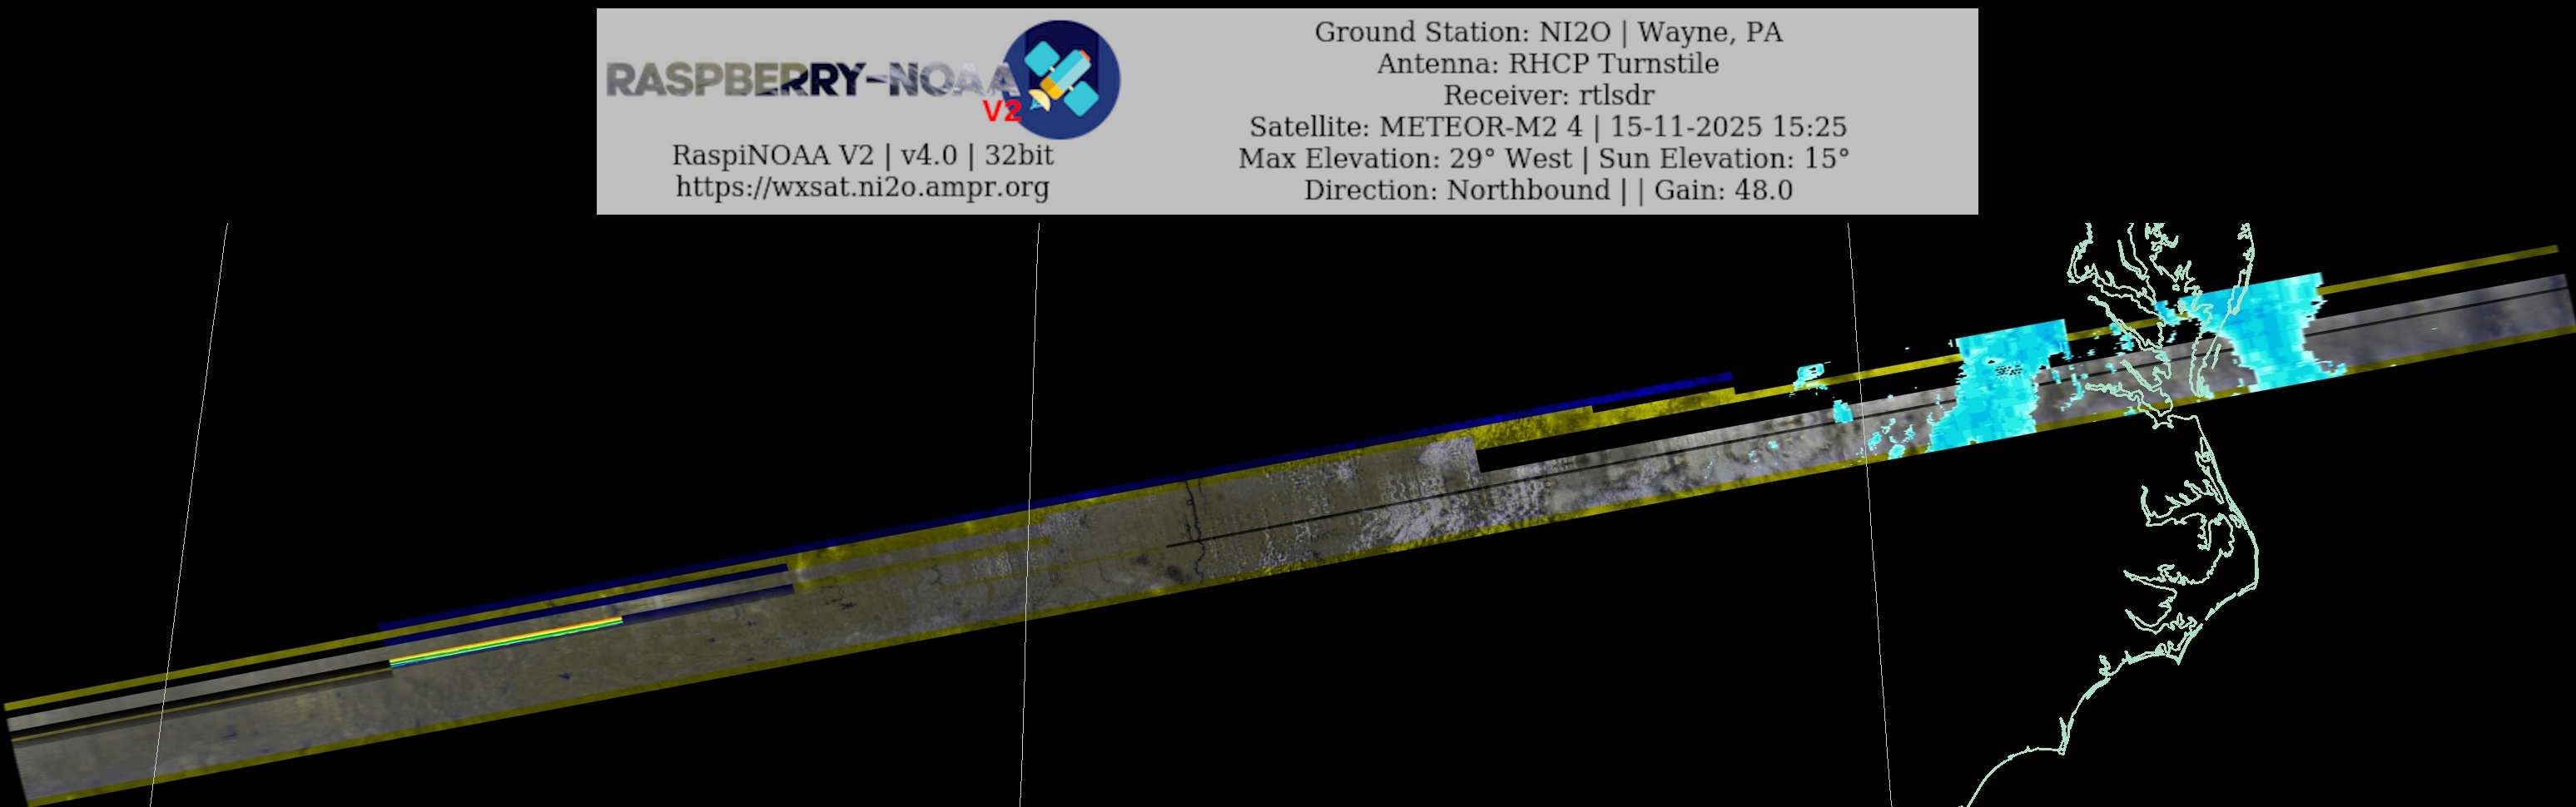Click the Antenna: RHCP Turnstile line

(x=1547, y=64)
